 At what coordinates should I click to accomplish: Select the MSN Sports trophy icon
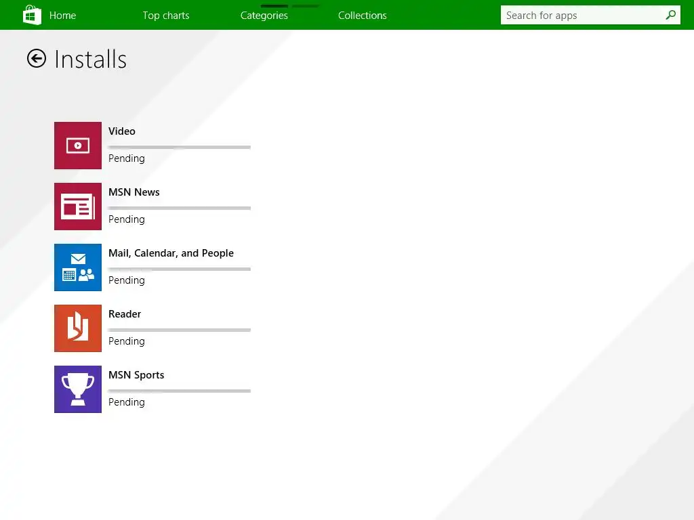pos(78,389)
